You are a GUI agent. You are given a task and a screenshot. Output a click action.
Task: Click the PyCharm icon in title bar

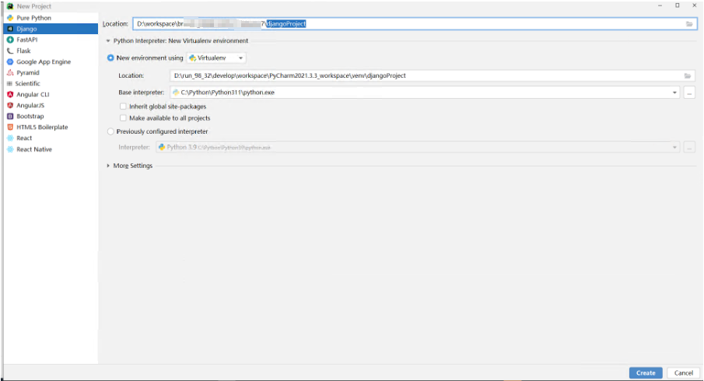(x=10, y=6)
